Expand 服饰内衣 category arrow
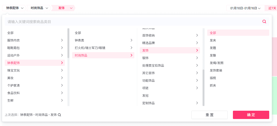The width and height of the screenshot is (277, 126). click(62, 40)
